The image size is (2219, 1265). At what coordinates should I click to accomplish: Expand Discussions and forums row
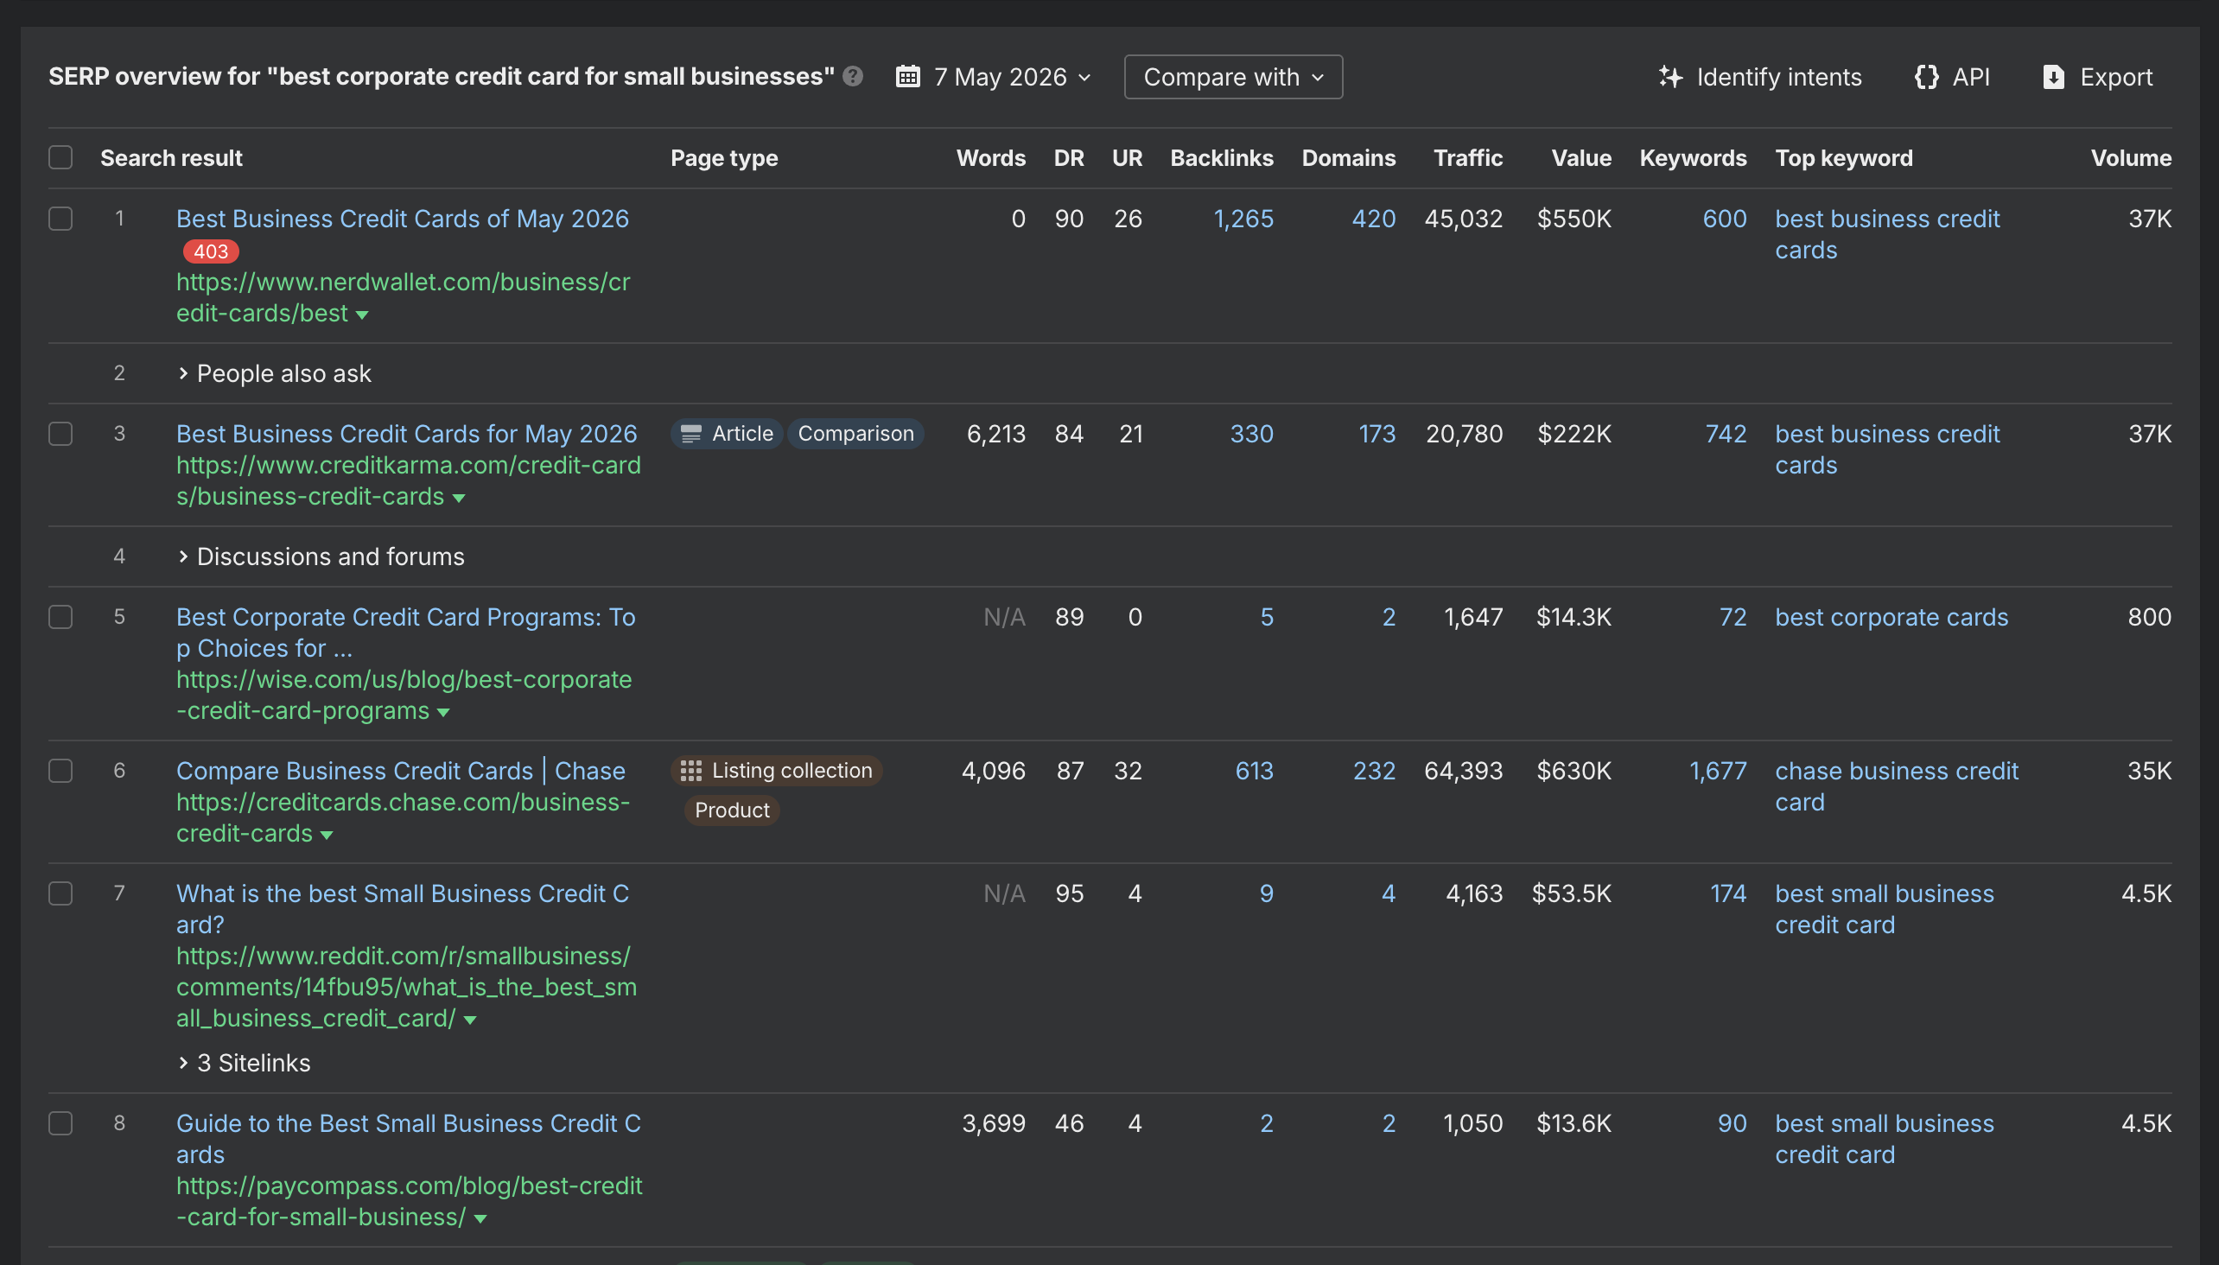point(321,557)
